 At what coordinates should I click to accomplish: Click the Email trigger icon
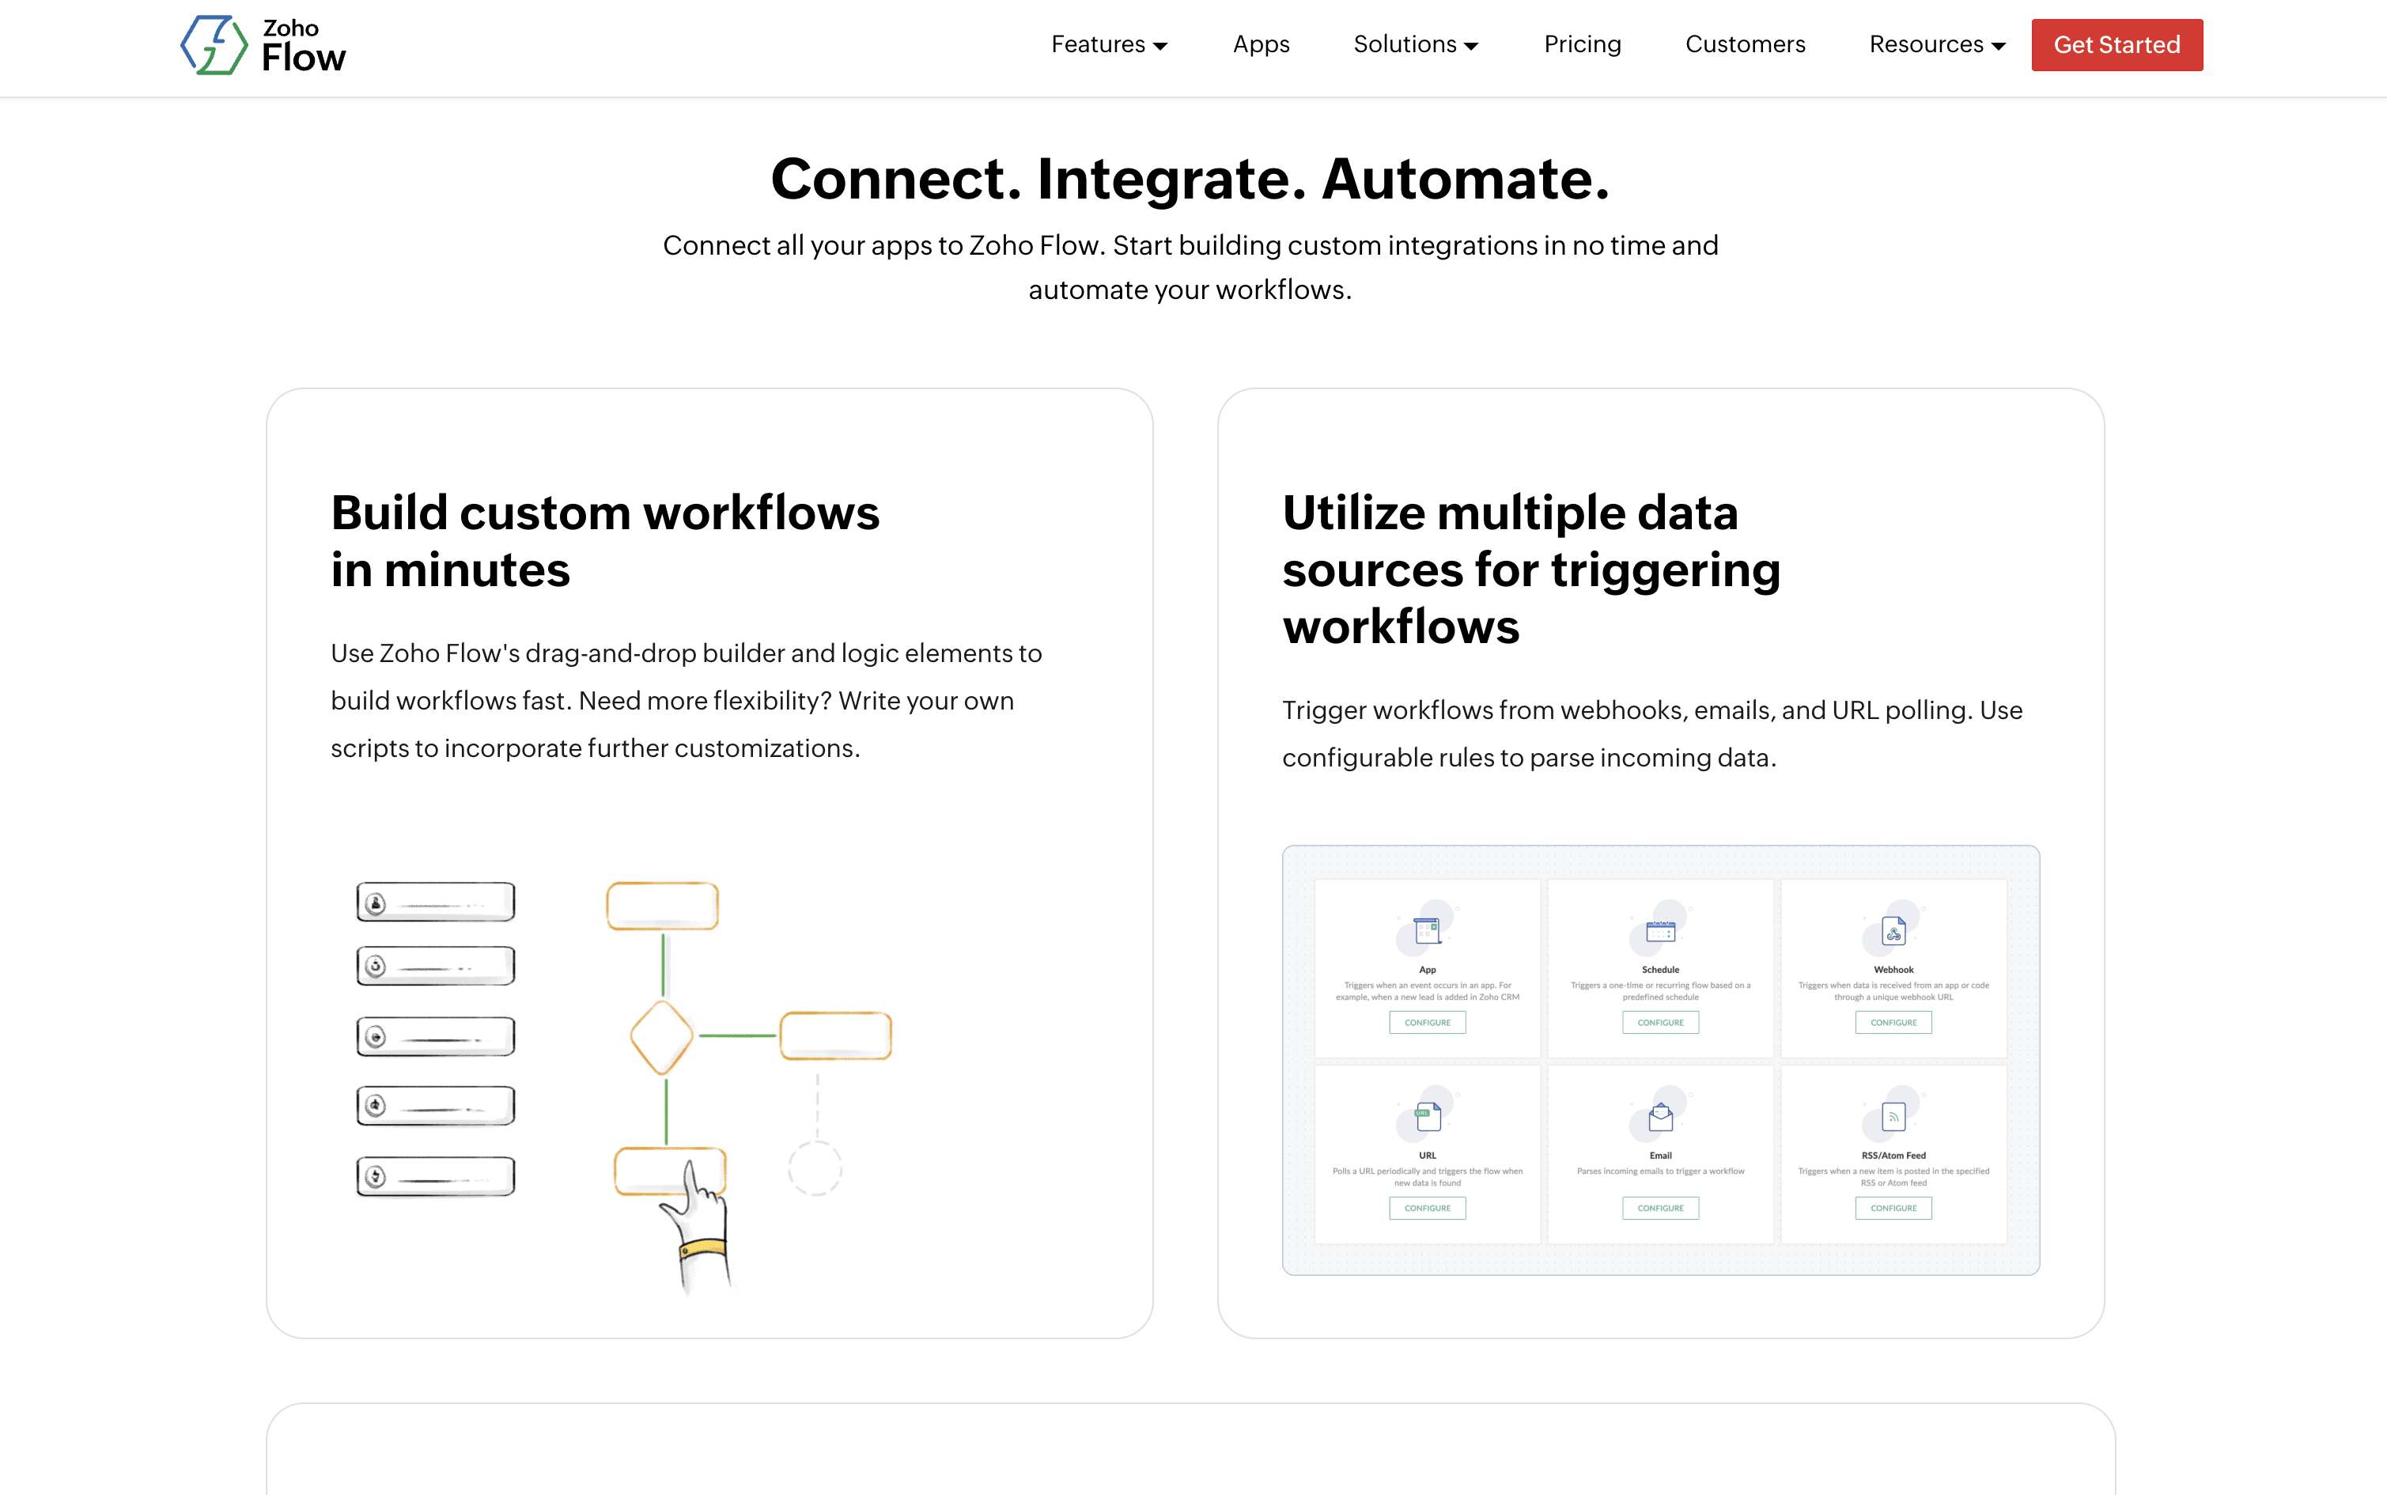(1660, 1115)
